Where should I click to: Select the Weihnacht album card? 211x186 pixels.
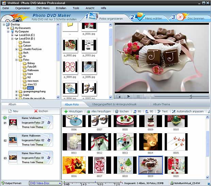coord(31,122)
